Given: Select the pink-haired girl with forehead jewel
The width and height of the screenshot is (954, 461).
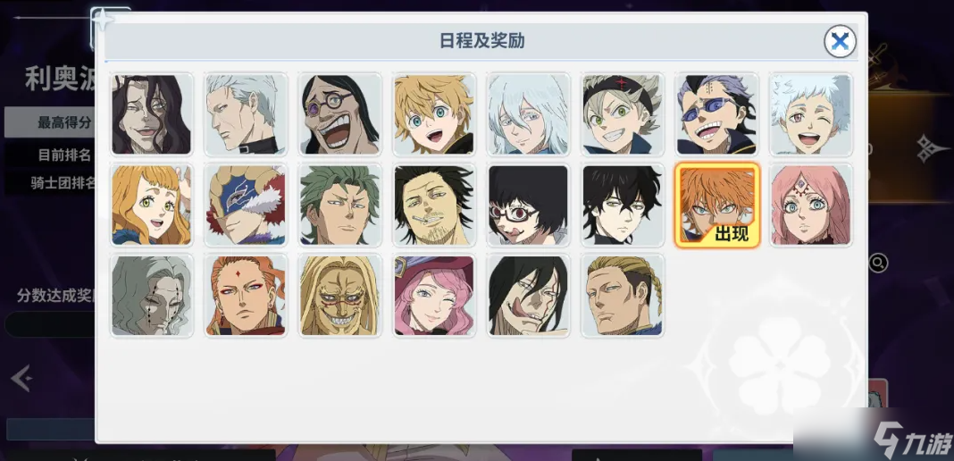Looking at the screenshot, I should click(811, 205).
